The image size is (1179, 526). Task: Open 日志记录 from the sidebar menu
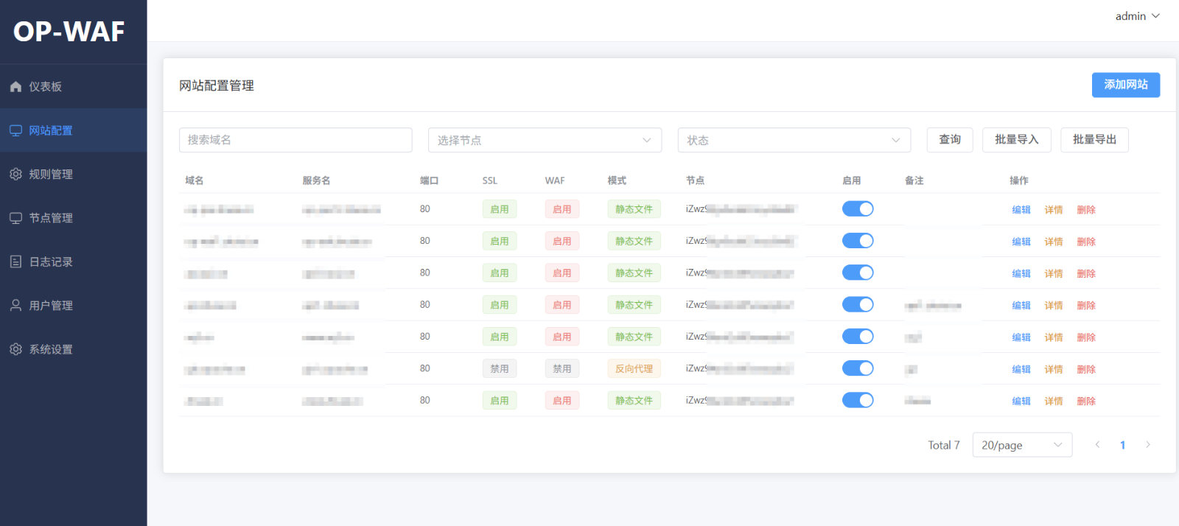[x=51, y=262]
